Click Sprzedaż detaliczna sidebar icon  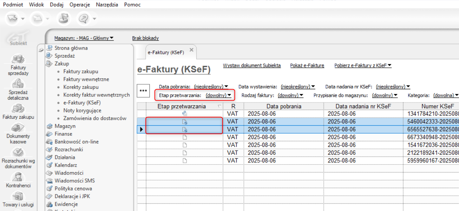[18, 84]
